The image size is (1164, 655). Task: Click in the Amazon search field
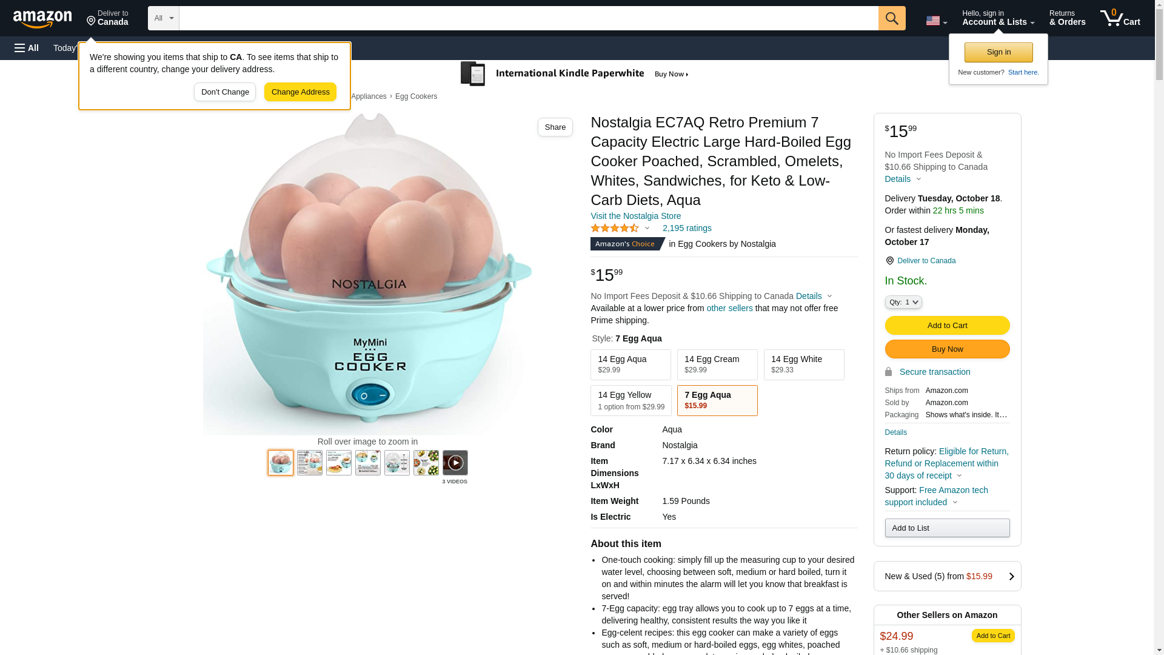pos(528,18)
